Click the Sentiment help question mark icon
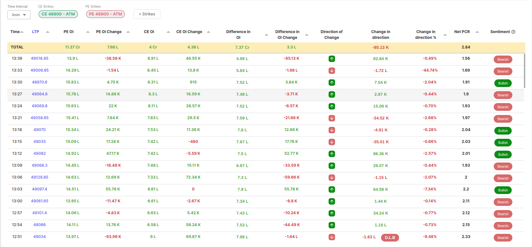This screenshot has width=532, height=247. [x=513, y=32]
